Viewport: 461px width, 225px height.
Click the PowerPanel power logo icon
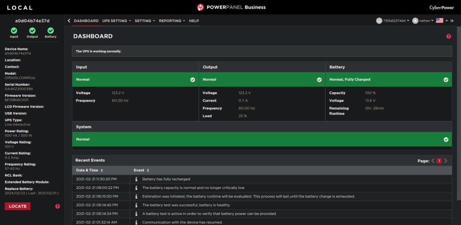200,7
